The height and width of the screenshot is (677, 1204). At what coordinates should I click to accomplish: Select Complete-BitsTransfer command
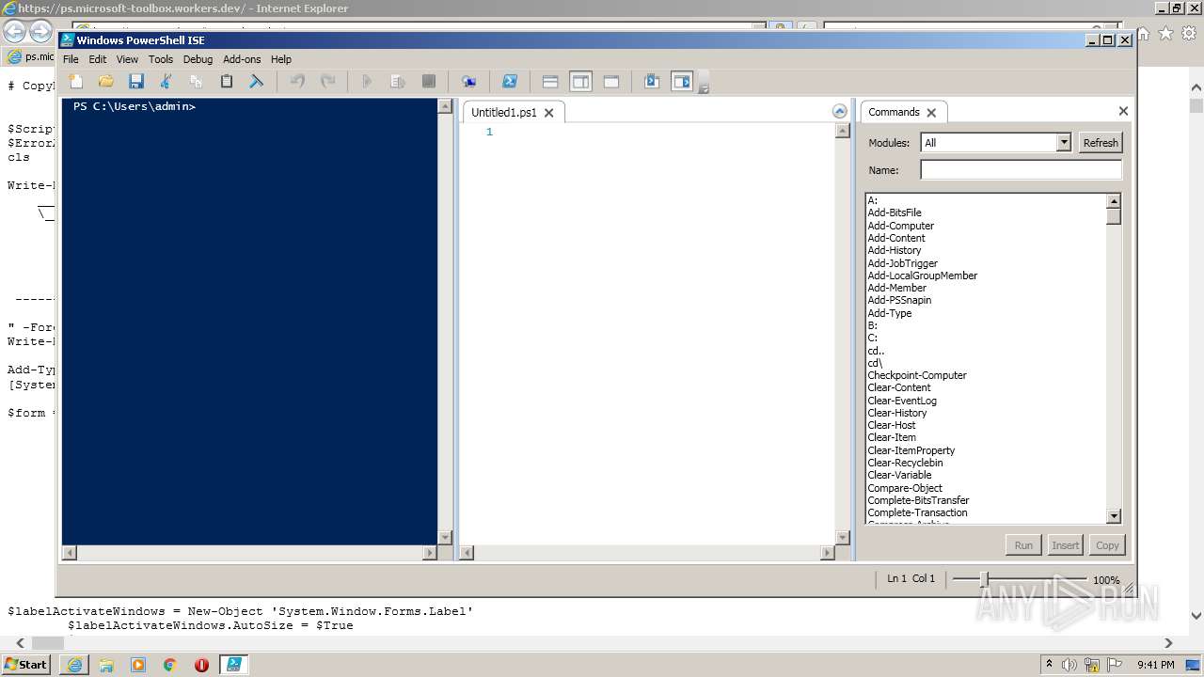[x=918, y=500]
